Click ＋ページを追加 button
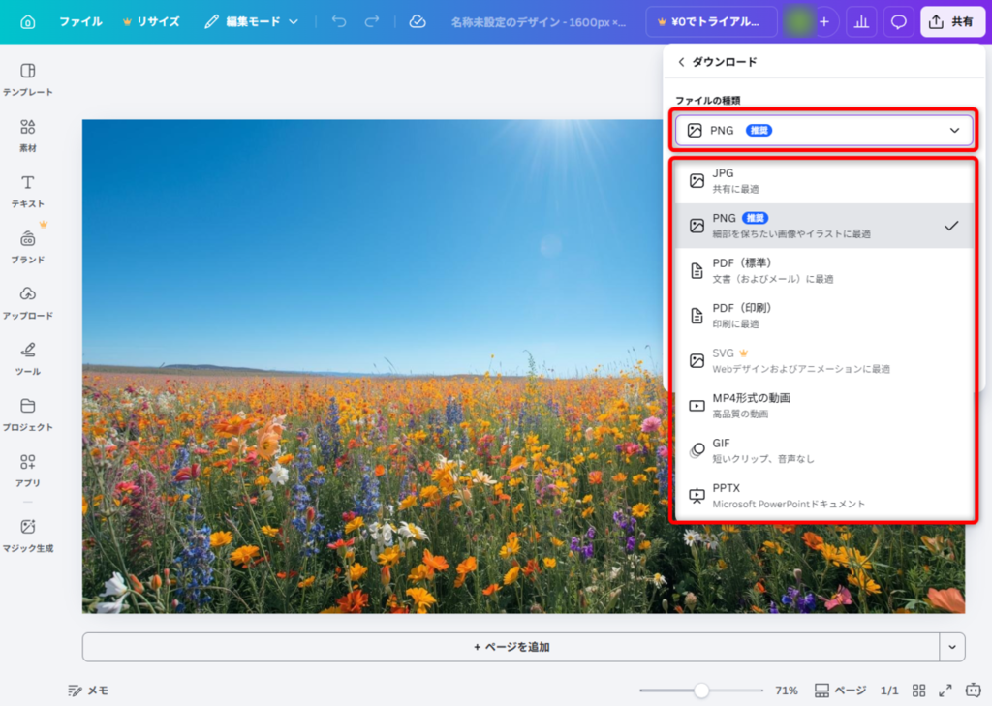 click(x=511, y=647)
